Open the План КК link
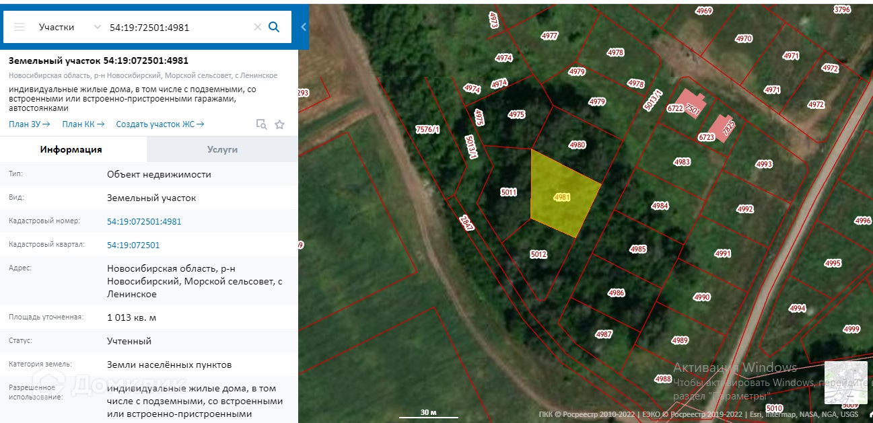Viewport: 873px width, 423px height. pyautogui.click(x=83, y=124)
